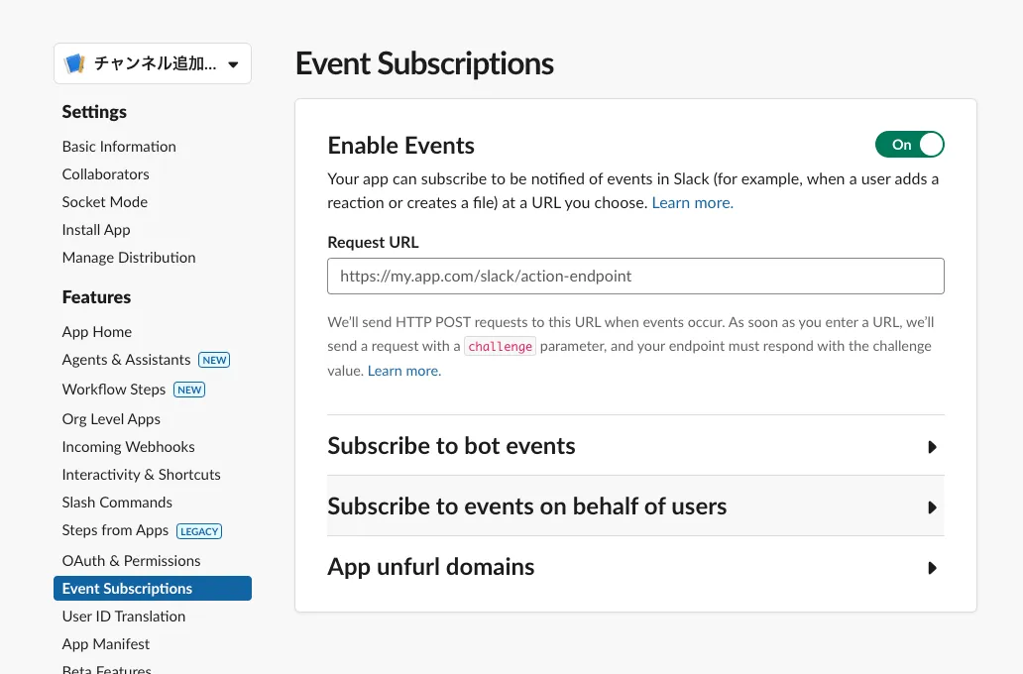
Task: Click the Request URL input field
Action: 635,277
